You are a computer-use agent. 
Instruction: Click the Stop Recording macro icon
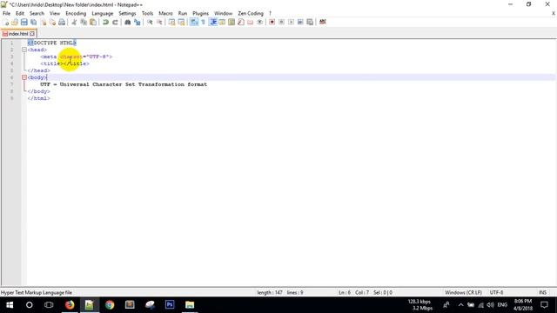click(x=281, y=22)
